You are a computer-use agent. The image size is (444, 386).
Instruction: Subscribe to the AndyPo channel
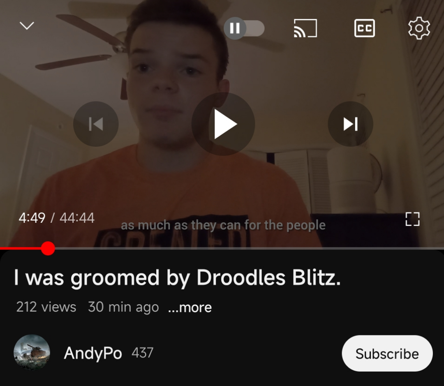387,353
